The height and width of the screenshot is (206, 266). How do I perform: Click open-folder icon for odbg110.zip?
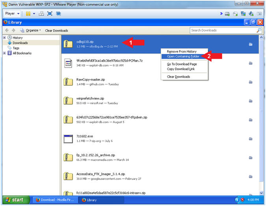(x=251, y=44)
